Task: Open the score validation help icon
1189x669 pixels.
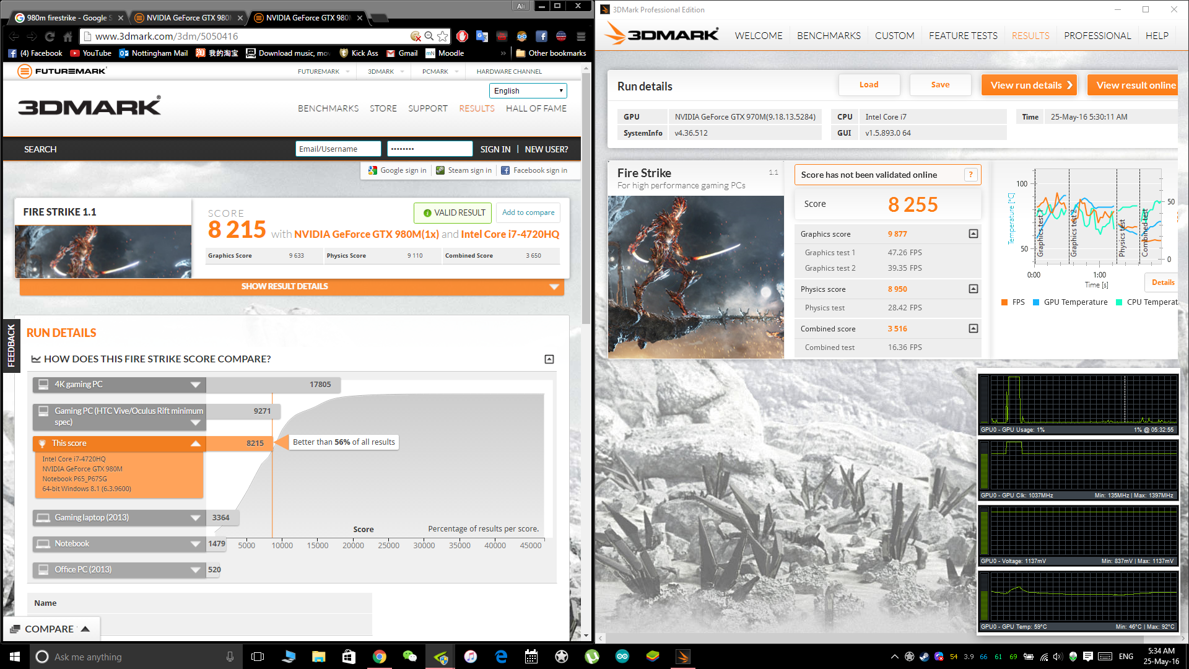Action: 970,175
